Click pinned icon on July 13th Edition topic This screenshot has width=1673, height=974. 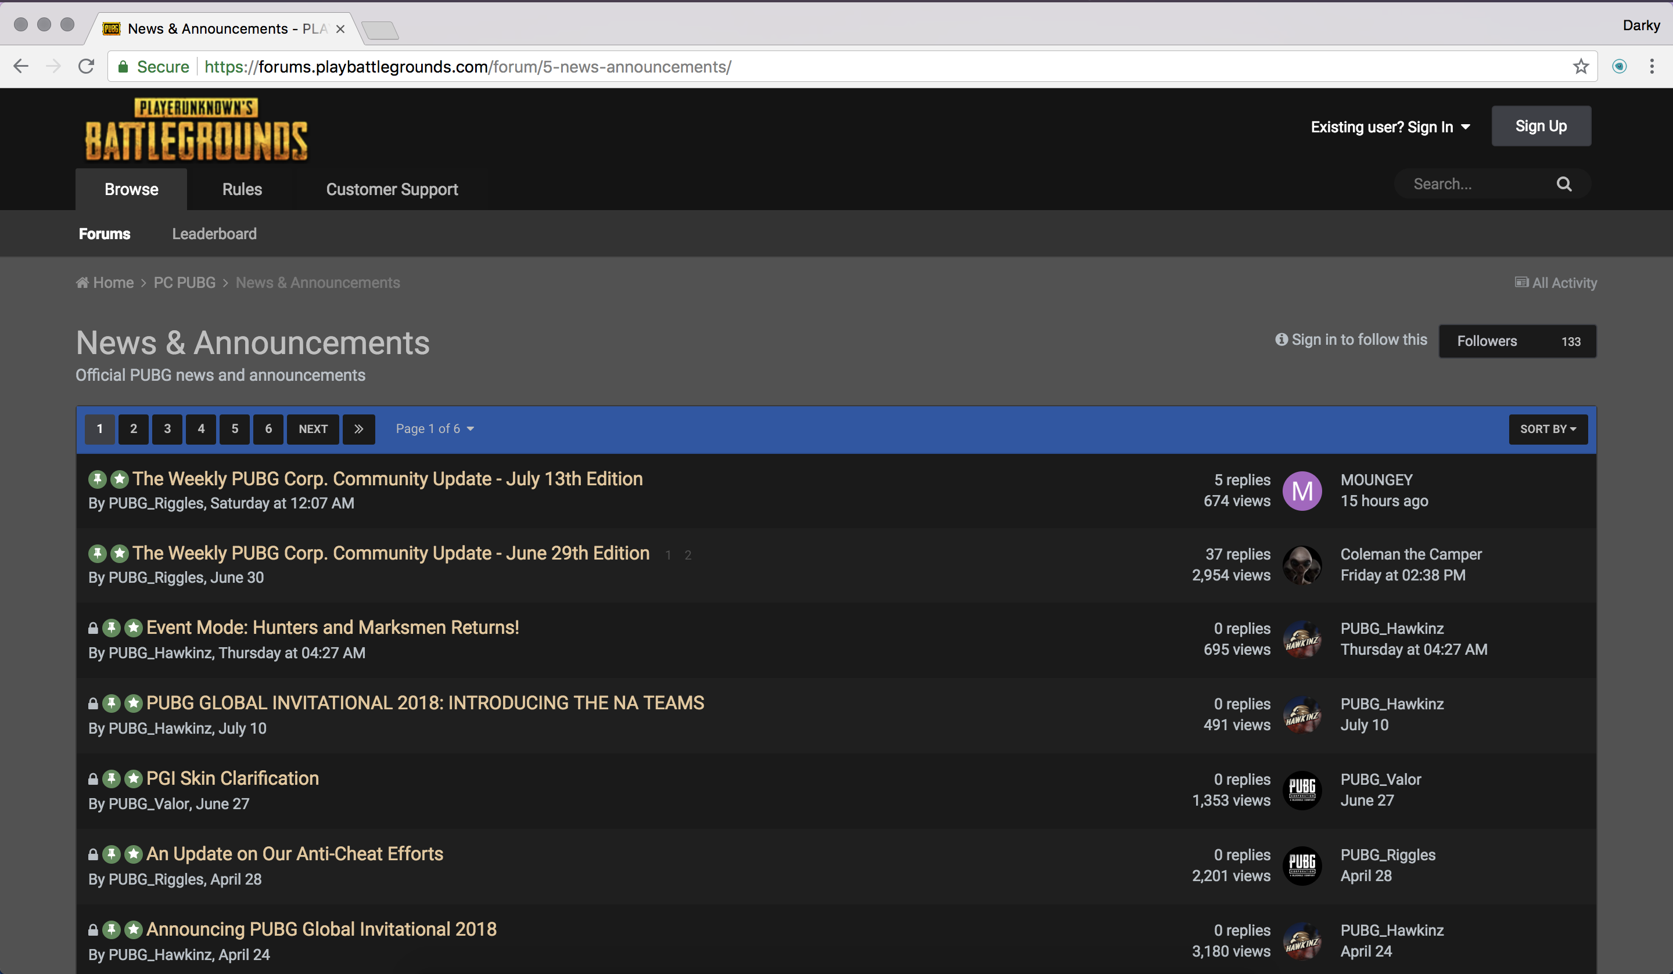click(x=98, y=479)
